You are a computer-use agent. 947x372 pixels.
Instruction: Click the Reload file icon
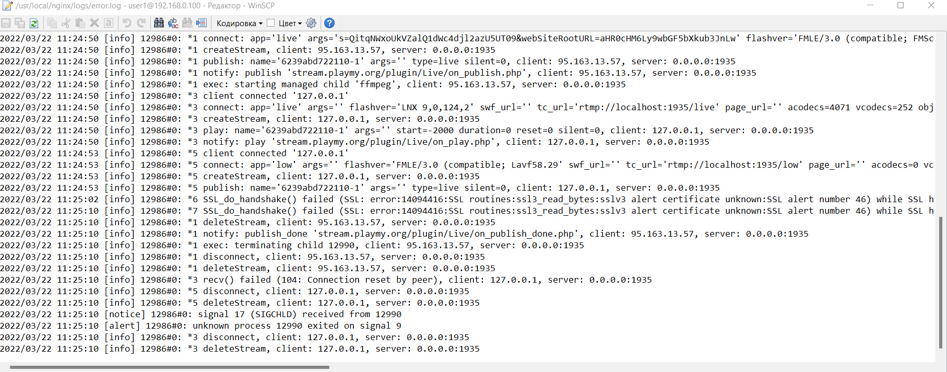[34, 23]
